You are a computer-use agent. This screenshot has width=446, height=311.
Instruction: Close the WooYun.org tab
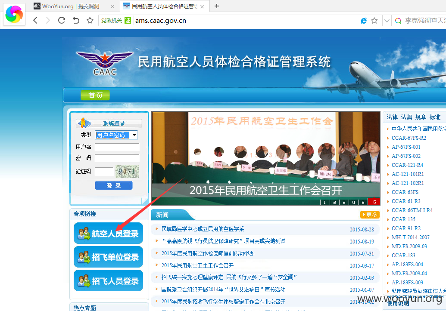pyautogui.click(x=112, y=6)
